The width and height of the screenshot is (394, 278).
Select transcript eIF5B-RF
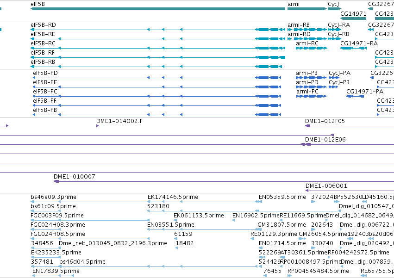tap(43, 53)
